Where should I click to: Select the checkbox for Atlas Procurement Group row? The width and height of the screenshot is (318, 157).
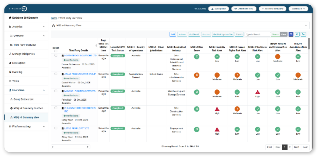(56, 74)
